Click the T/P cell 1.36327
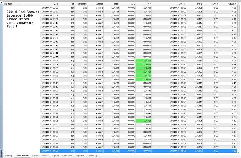Image resolution: width=241 pixels, height=158 pixels. 143,109
